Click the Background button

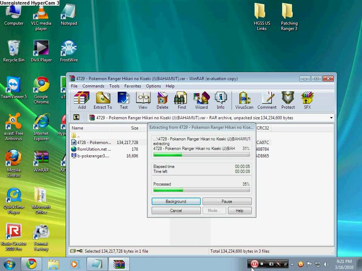pos(176,201)
